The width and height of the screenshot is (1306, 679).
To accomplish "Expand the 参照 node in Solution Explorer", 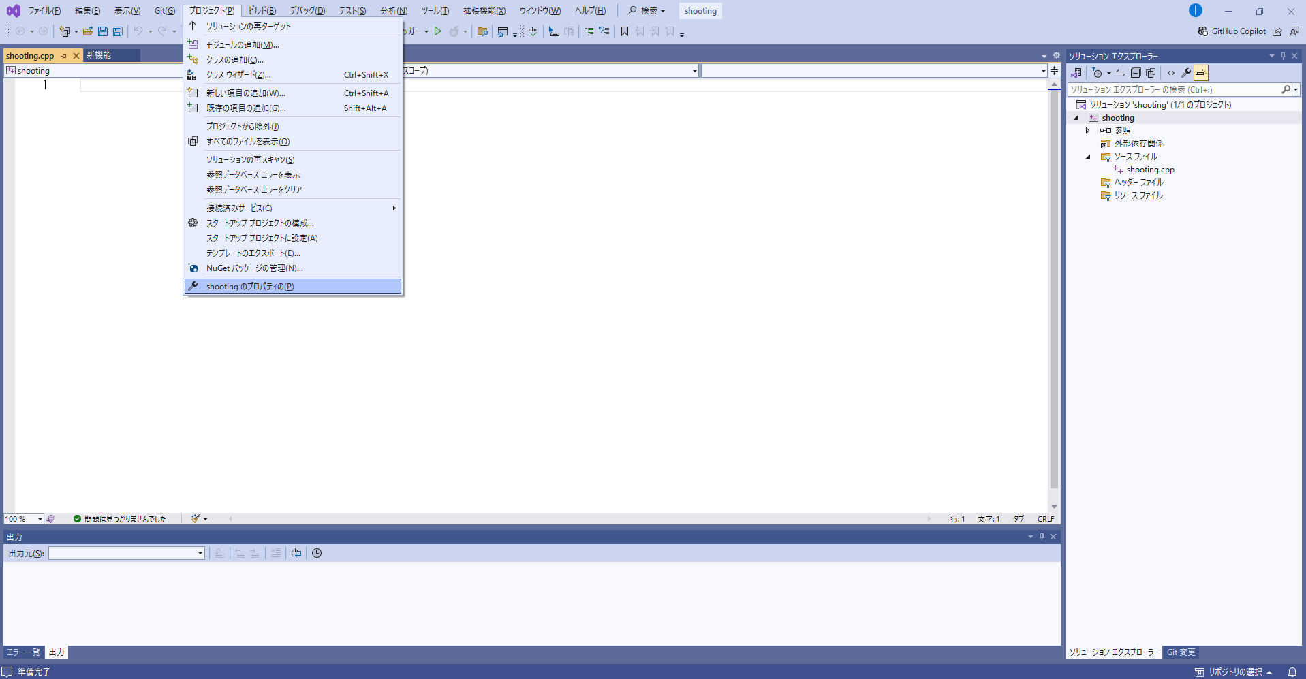I will tap(1088, 131).
